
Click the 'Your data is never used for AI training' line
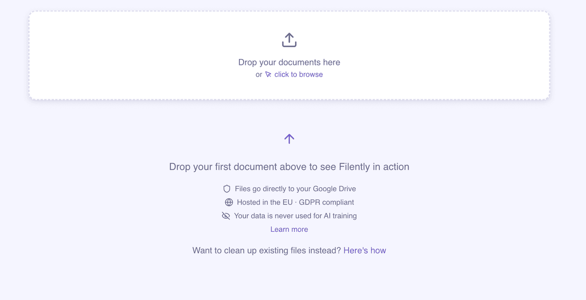tap(295, 215)
